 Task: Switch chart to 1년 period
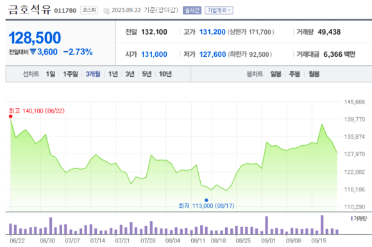coord(113,74)
